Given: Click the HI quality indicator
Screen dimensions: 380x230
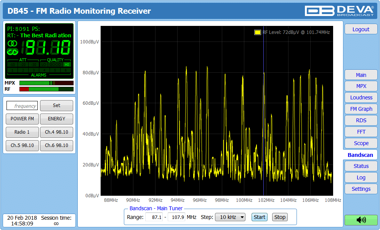Looking at the screenshot, I should tap(67, 65).
